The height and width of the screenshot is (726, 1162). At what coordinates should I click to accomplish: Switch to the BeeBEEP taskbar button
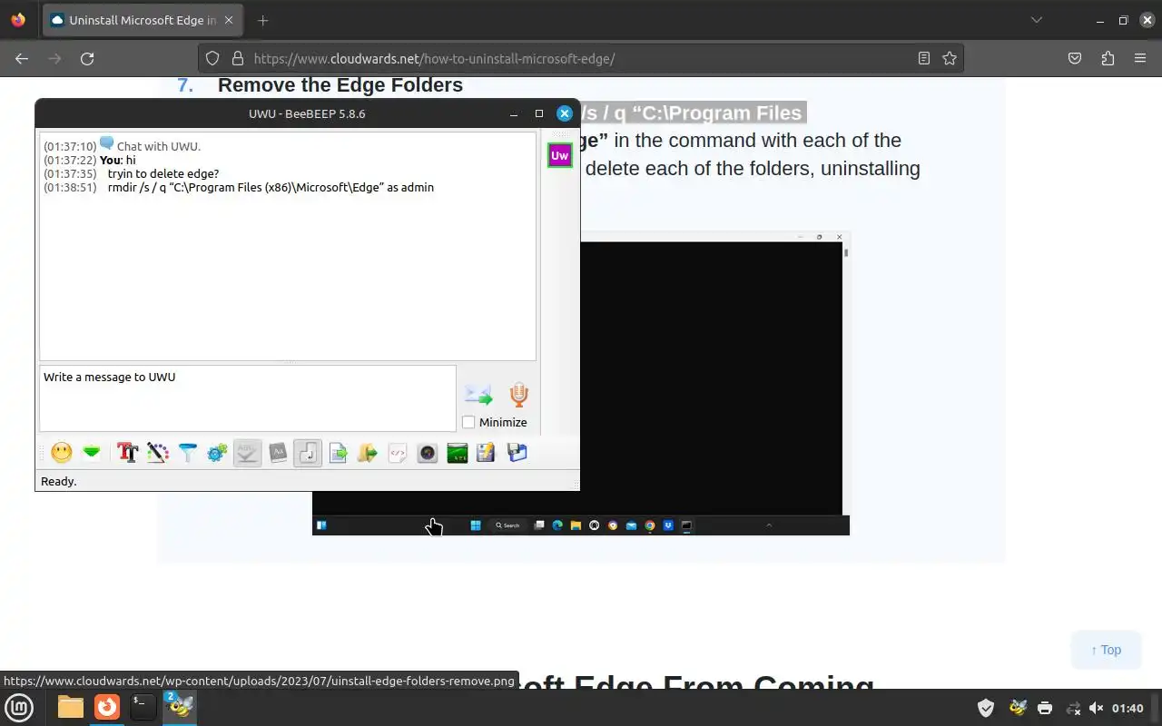180,707
